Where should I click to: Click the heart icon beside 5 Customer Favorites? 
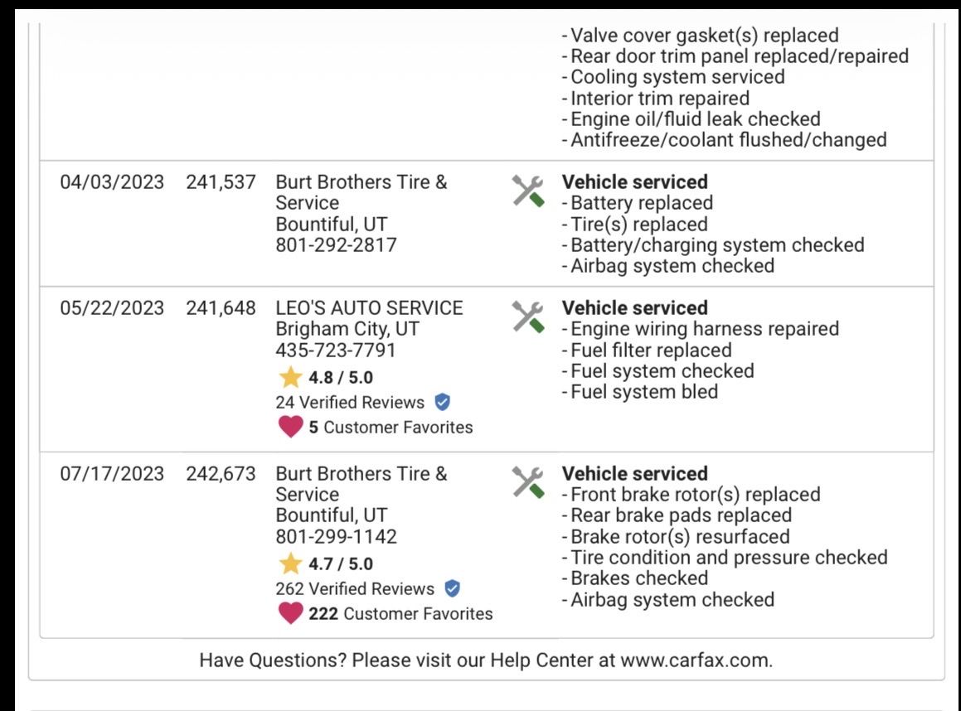pos(290,428)
